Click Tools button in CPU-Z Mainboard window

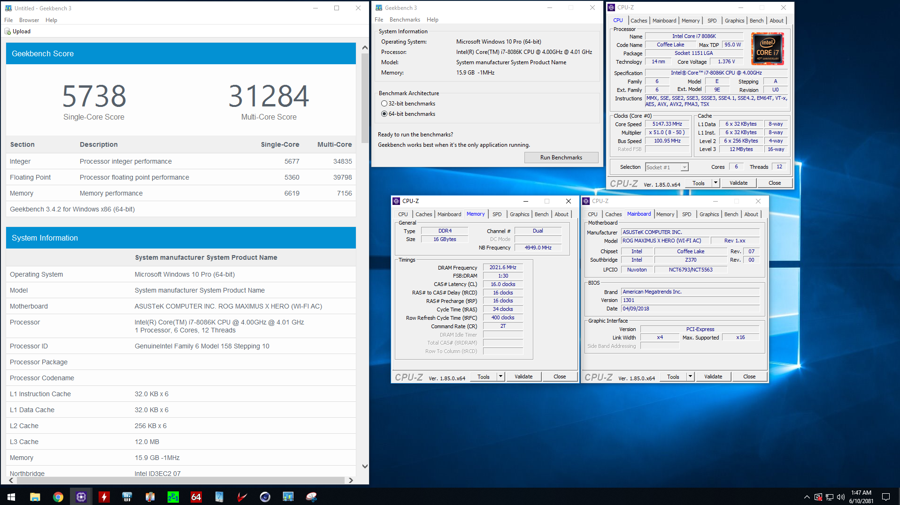673,377
